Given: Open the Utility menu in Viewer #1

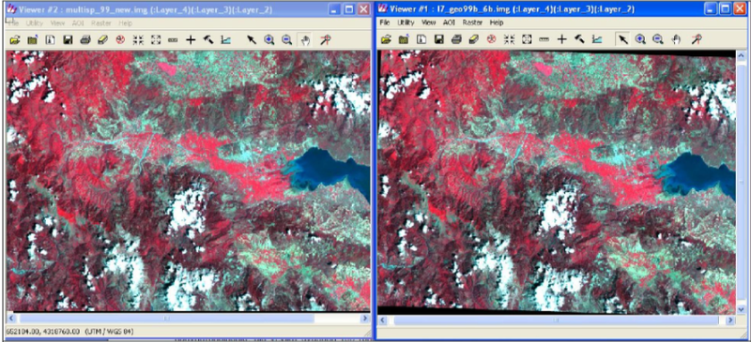Looking at the screenshot, I should pos(406,22).
